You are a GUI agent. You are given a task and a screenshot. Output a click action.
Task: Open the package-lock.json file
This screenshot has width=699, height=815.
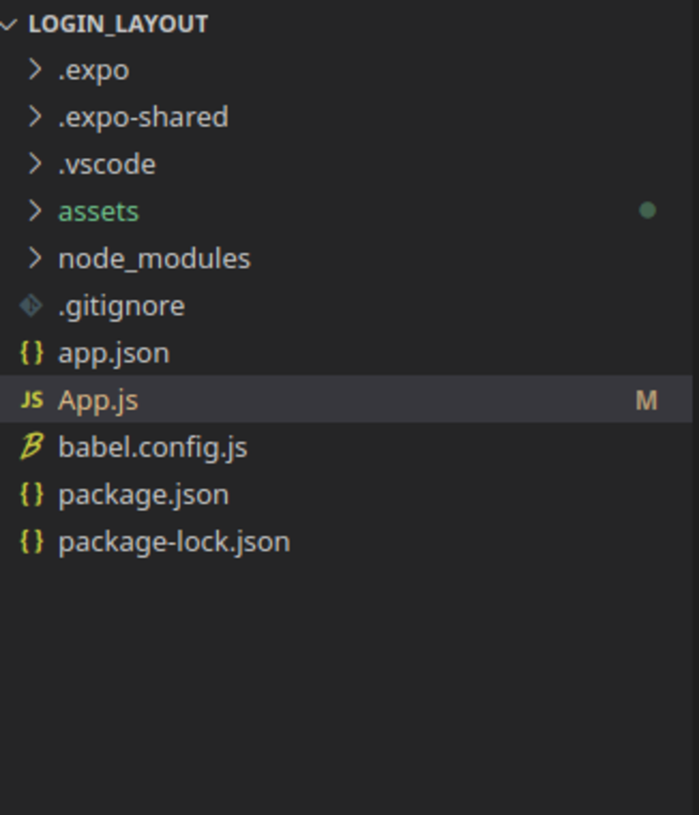174,542
